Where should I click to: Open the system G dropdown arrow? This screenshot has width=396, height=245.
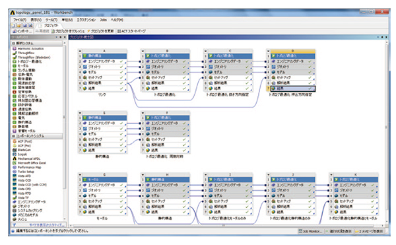click(80, 175)
